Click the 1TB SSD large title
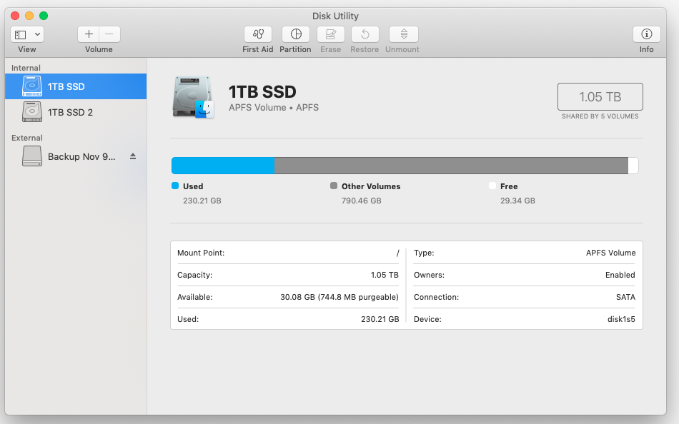Screen dimensions: 679x424 (x=262, y=91)
